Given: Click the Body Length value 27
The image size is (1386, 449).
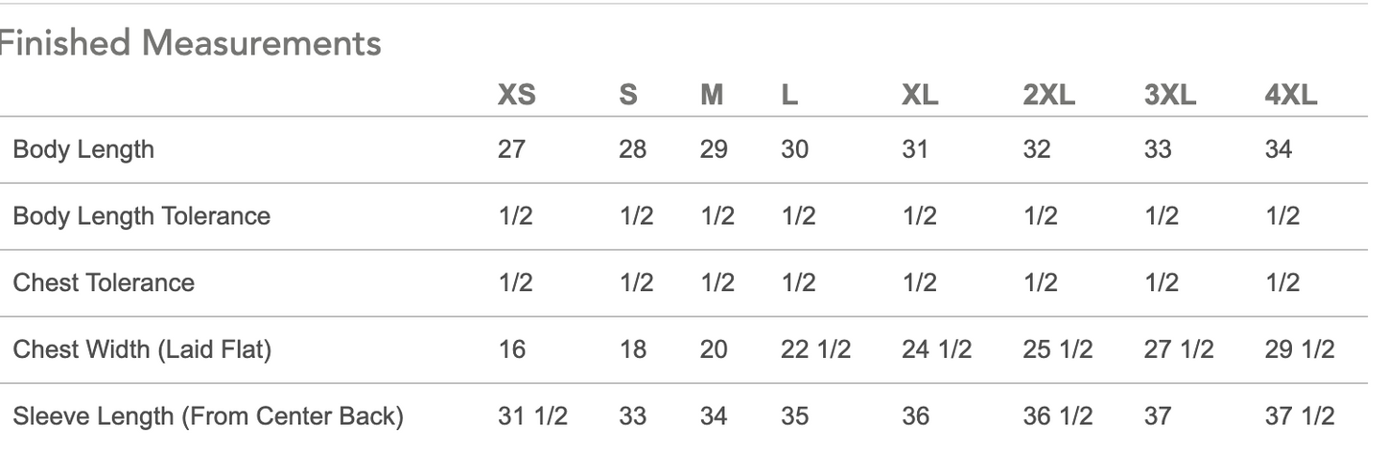Looking at the screenshot, I should tap(511, 149).
